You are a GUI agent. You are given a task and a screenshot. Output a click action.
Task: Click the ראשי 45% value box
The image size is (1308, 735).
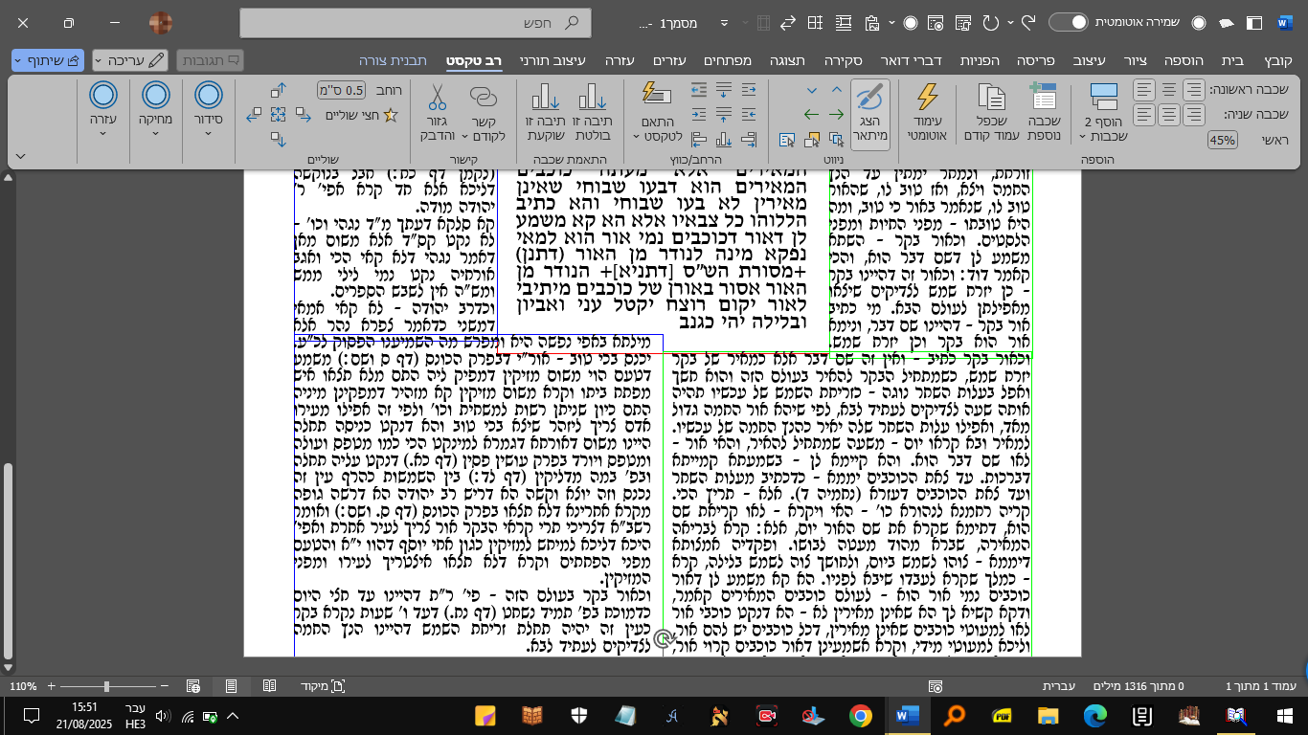1223,140
